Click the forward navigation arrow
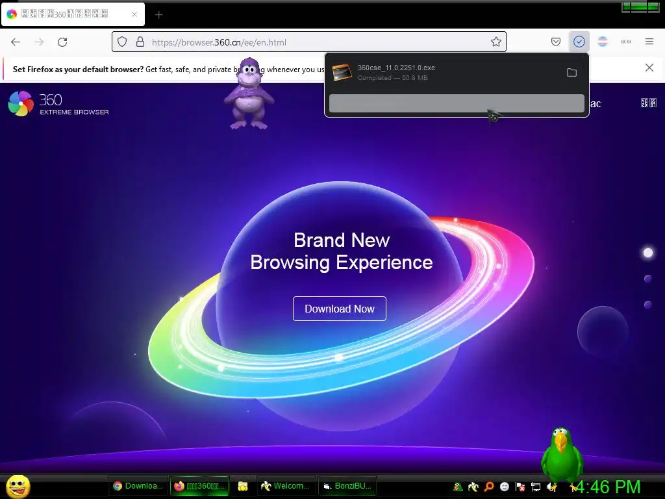Screen dimensions: 665x499 [39, 42]
